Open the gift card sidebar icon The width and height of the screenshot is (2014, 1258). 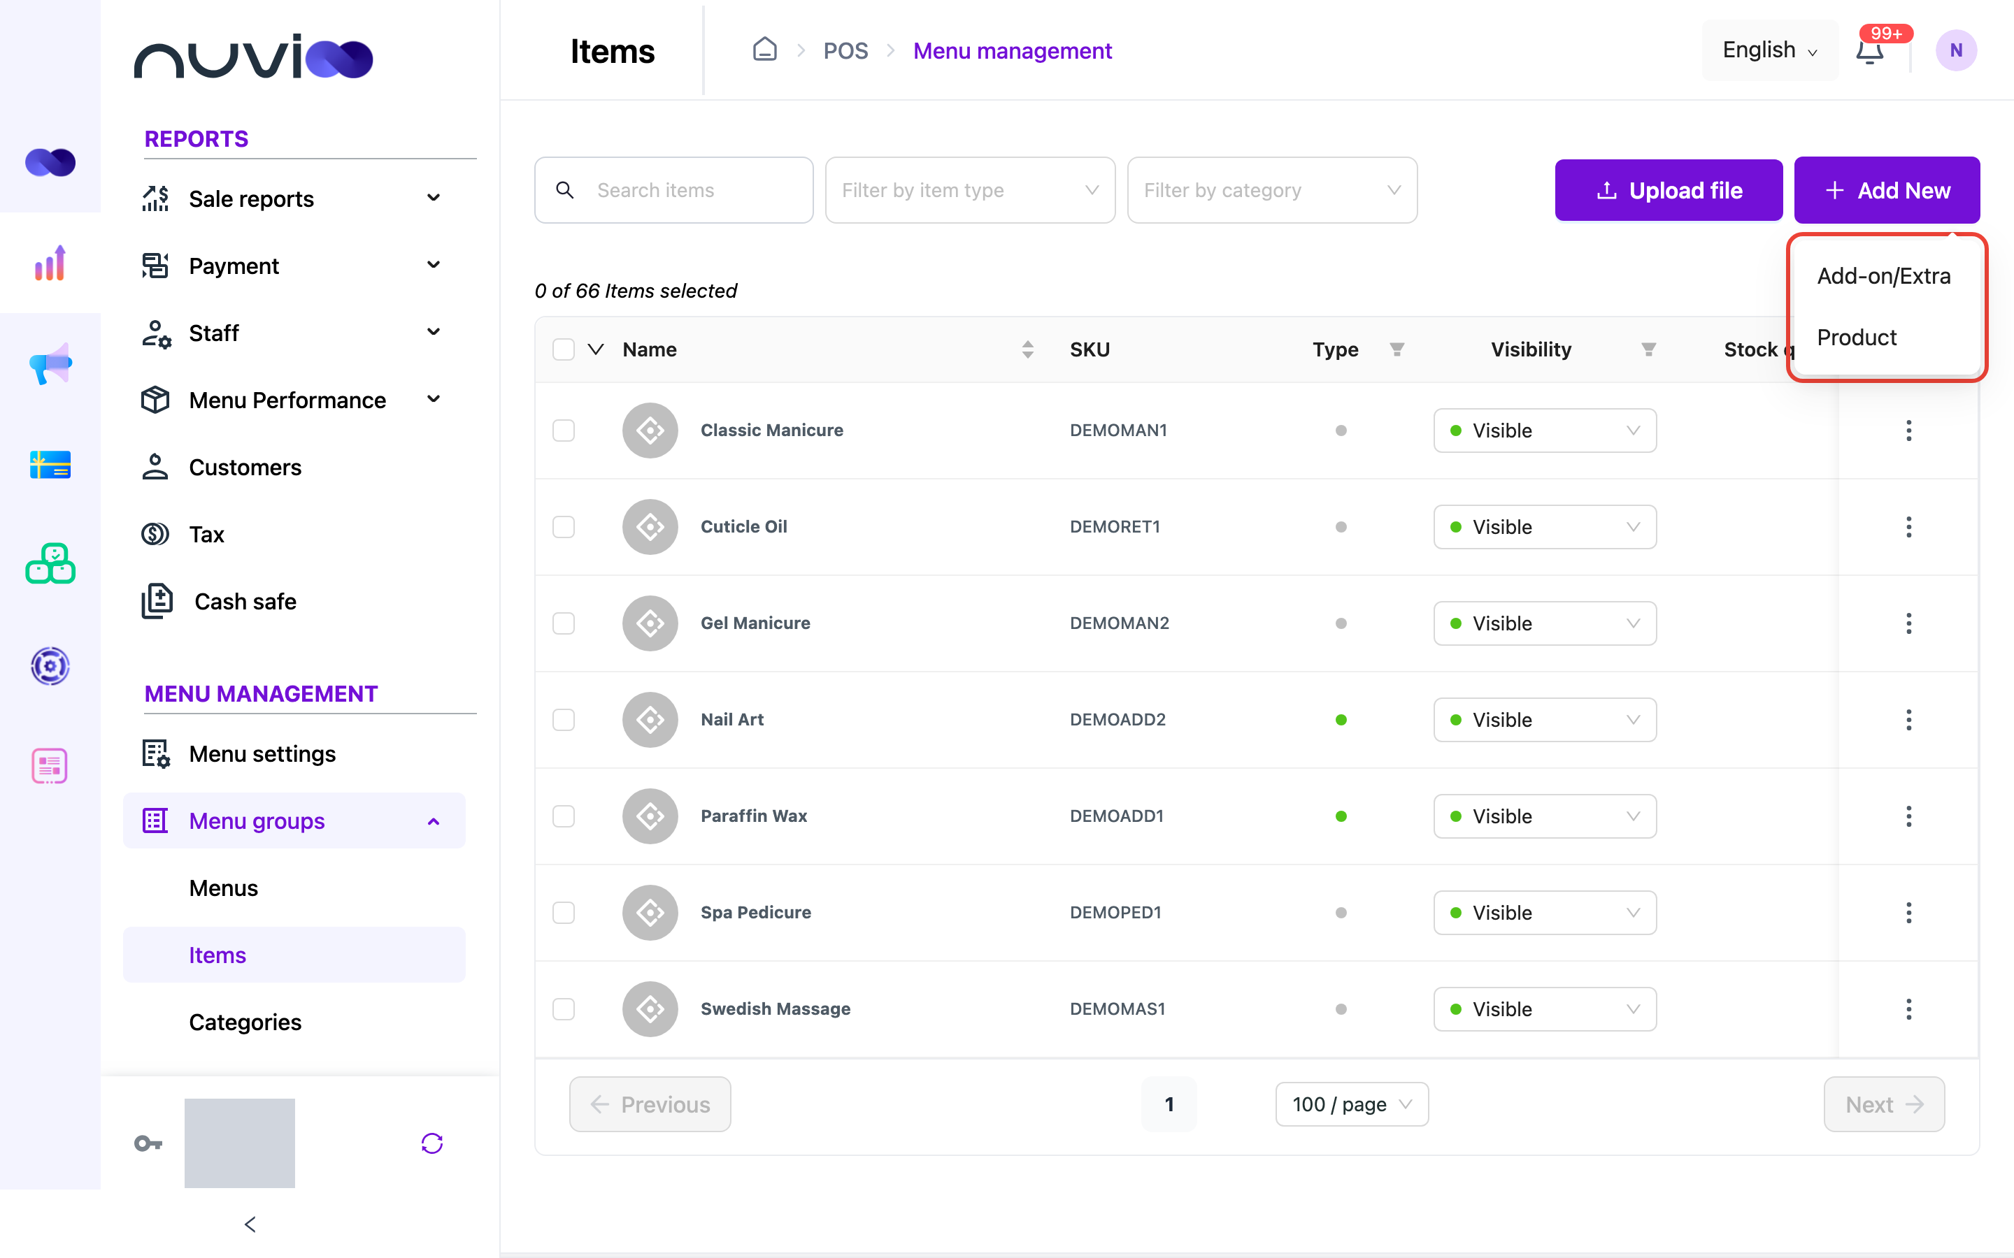click(x=50, y=464)
